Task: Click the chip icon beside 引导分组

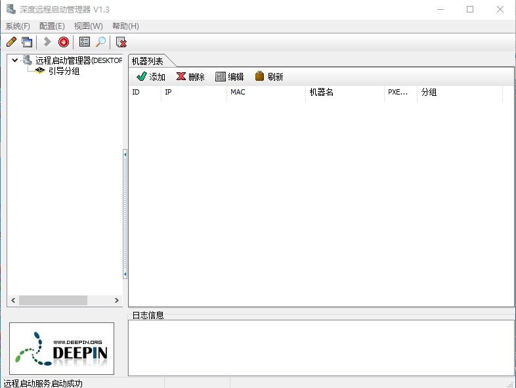Action: coord(40,70)
